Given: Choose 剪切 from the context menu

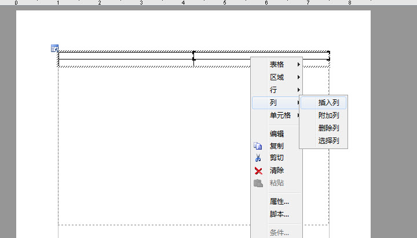Looking at the screenshot, I should point(277,158).
